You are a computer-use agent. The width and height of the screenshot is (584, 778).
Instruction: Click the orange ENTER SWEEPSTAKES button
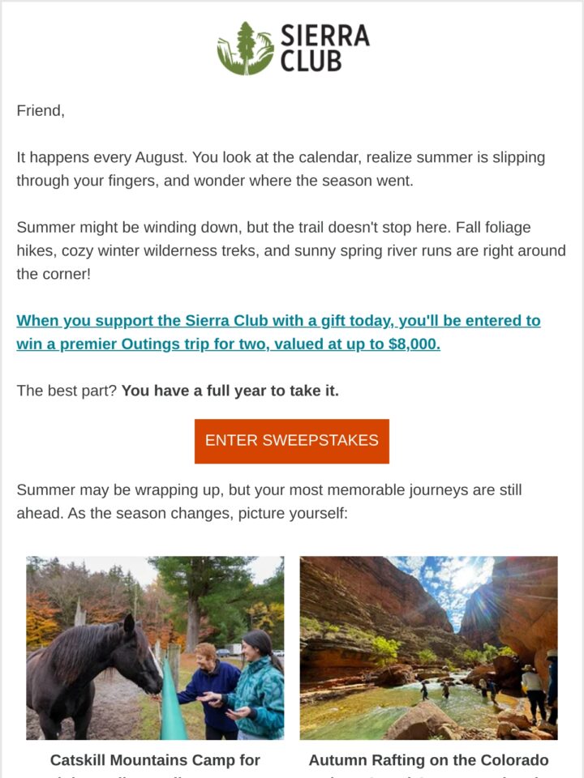[292, 441]
